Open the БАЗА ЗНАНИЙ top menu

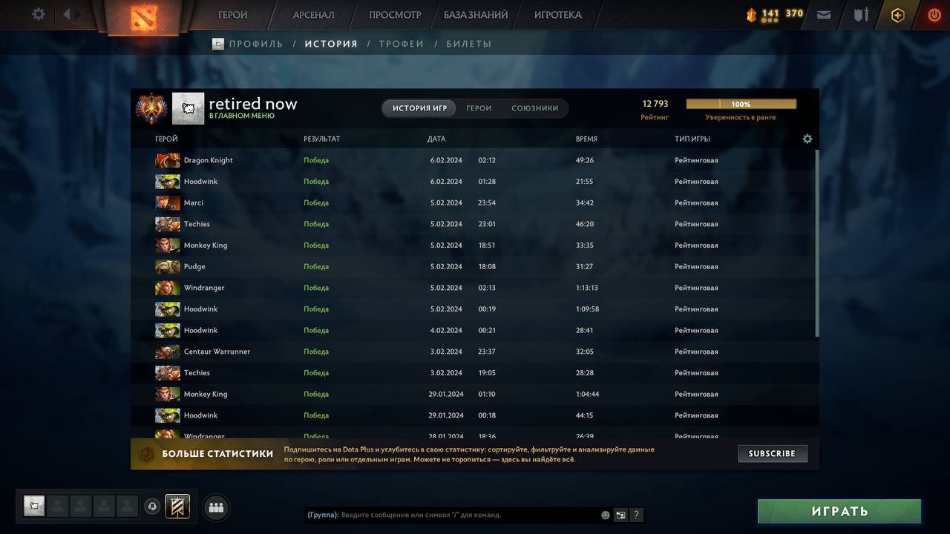coord(476,15)
